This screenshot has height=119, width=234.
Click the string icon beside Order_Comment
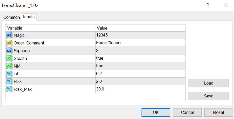pos(10,43)
